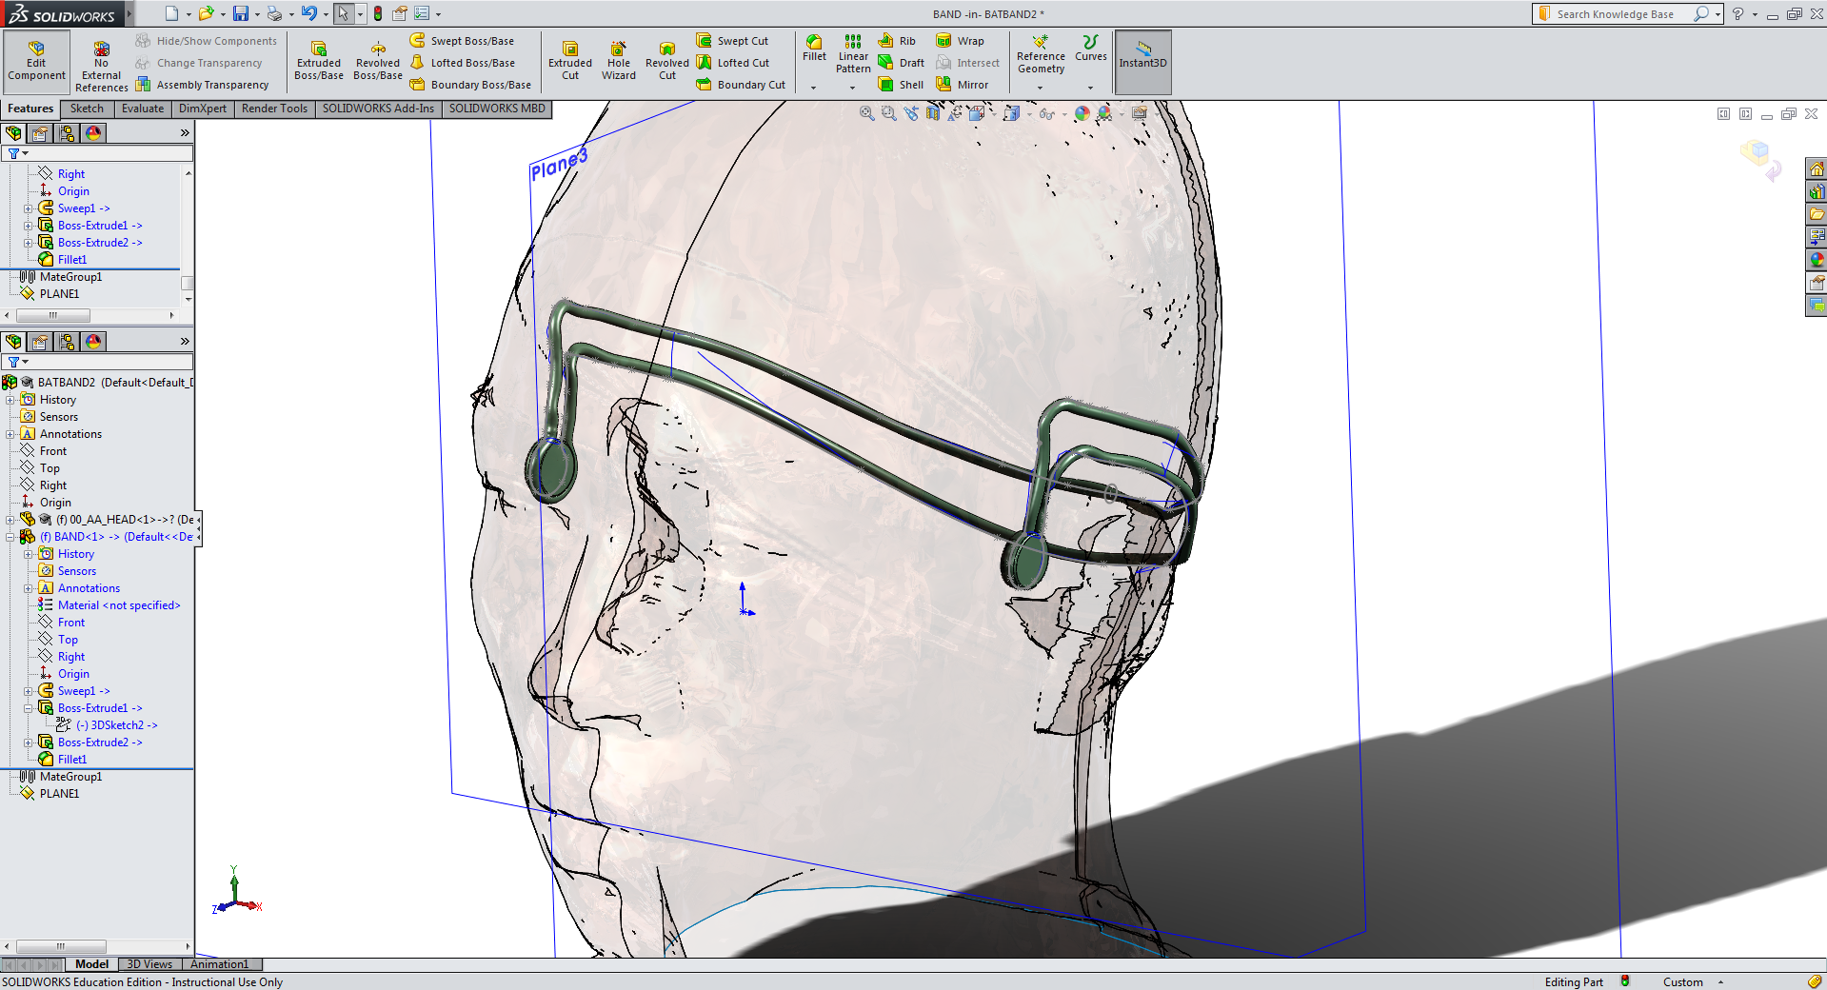The image size is (1827, 990).
Task: Select the Wrap feature
Action: tap(961, 41)
